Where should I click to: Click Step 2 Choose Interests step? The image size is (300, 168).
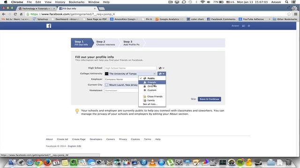click(105, 43)
